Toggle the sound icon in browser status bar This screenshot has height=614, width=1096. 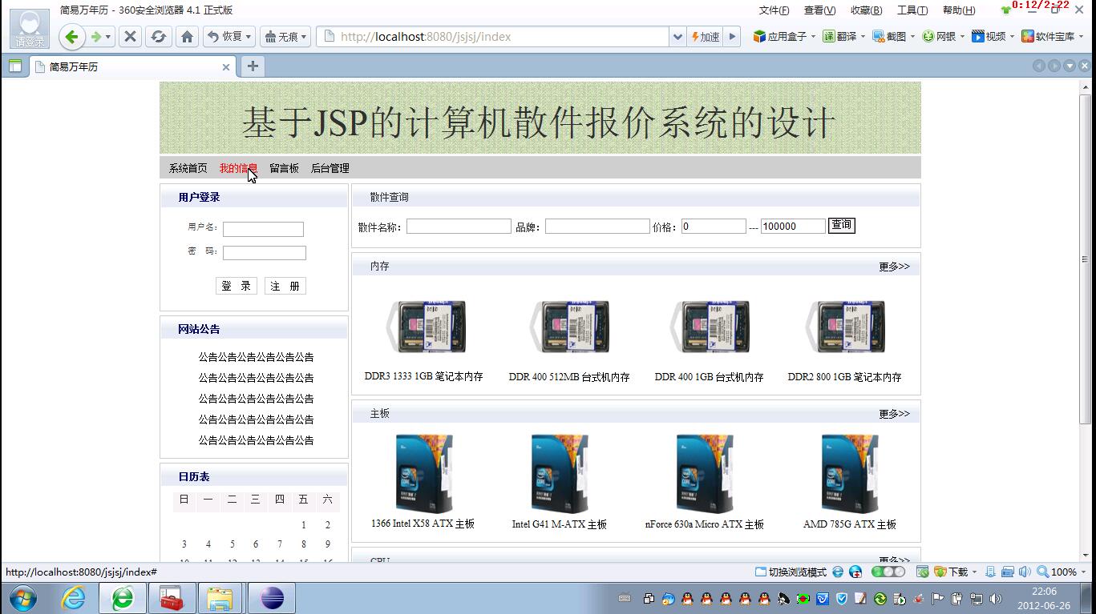tap(1025, 572)
